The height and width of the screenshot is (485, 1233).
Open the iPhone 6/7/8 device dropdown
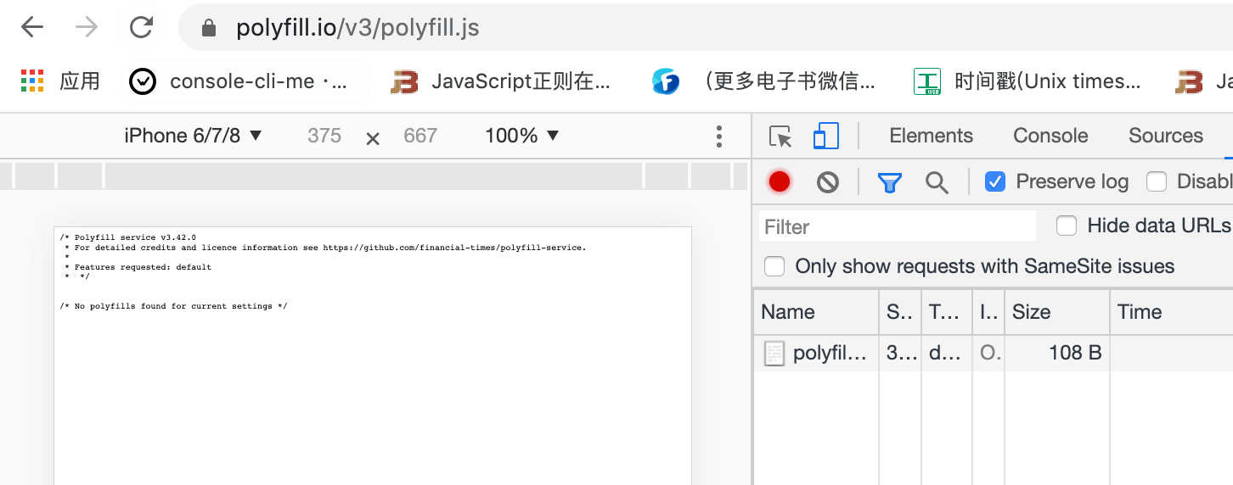(x=193, y=136)
